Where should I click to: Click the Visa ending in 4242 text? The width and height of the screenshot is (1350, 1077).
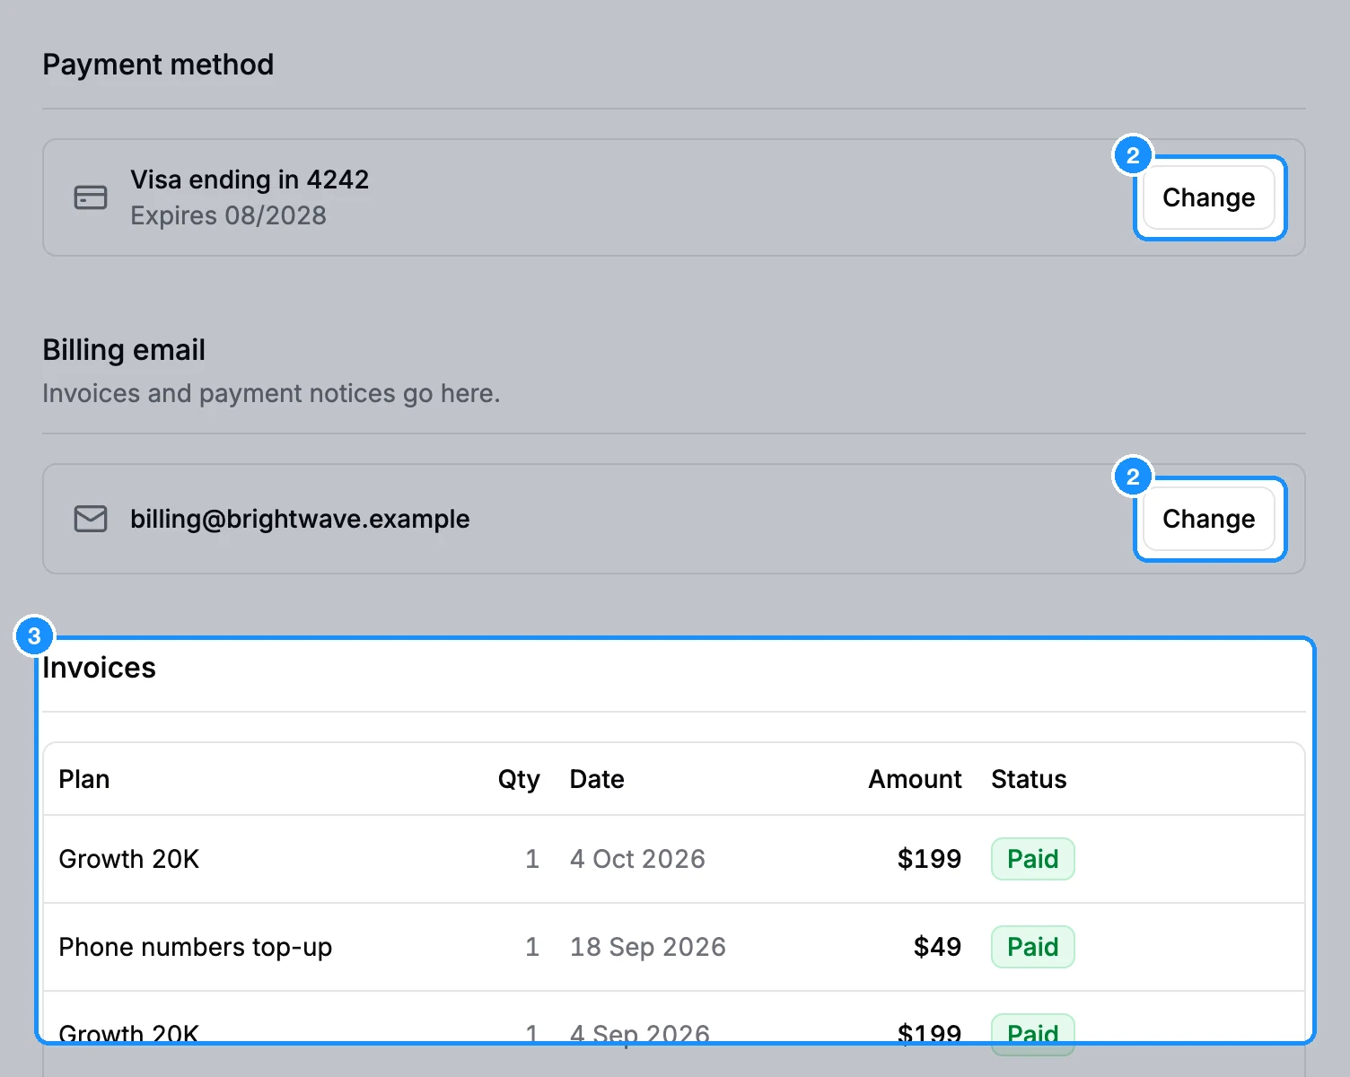coord(250,179)
